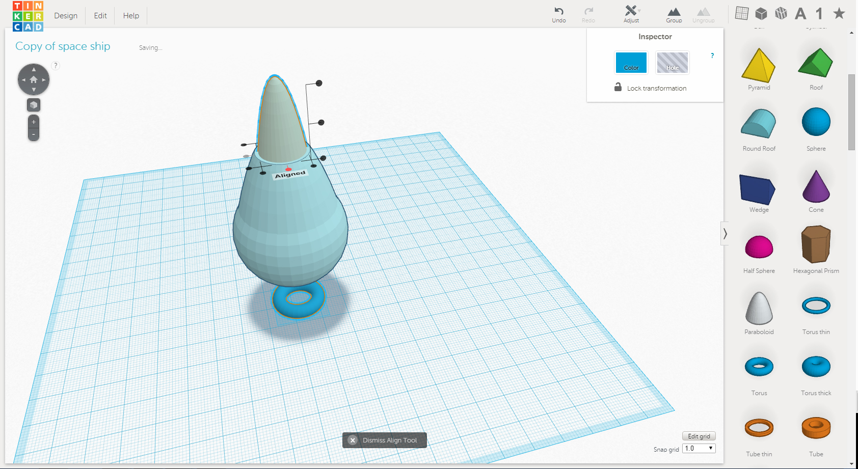The image size is (858, 469).
Task: Open the Edit menu
Action: tap(100, 16)
